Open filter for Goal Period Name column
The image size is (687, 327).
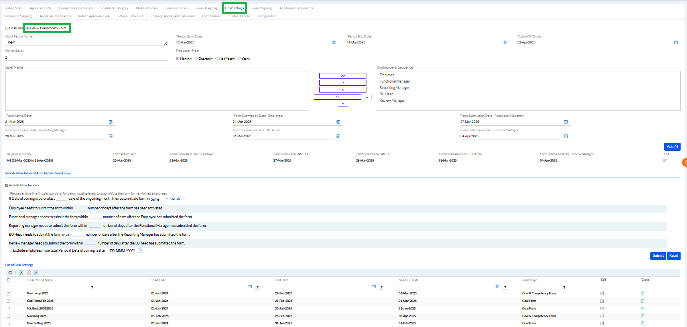pos(92,287)
